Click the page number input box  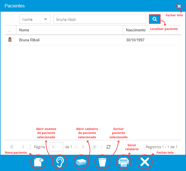pos(56,147)
